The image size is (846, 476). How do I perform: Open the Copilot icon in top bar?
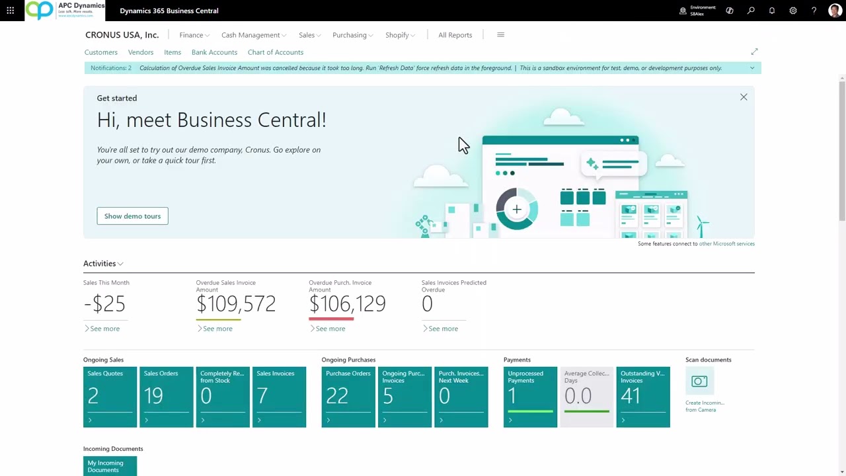pos(730,11)
